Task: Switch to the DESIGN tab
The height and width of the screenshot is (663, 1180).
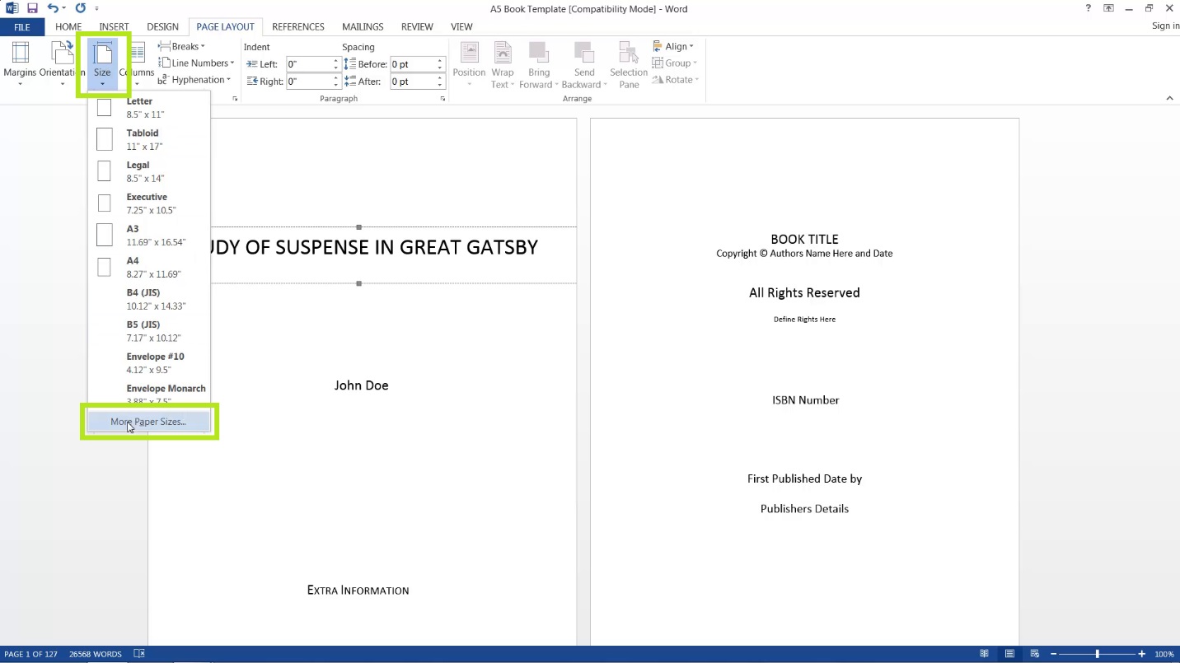Action: [x=162, y=27]
